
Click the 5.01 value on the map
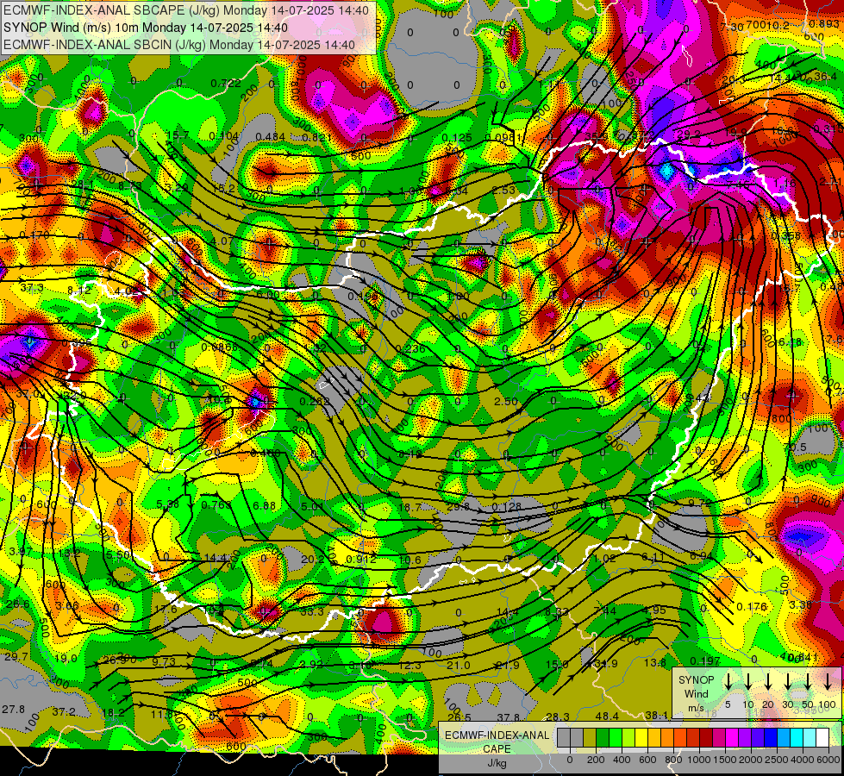[x=312, y=506]
